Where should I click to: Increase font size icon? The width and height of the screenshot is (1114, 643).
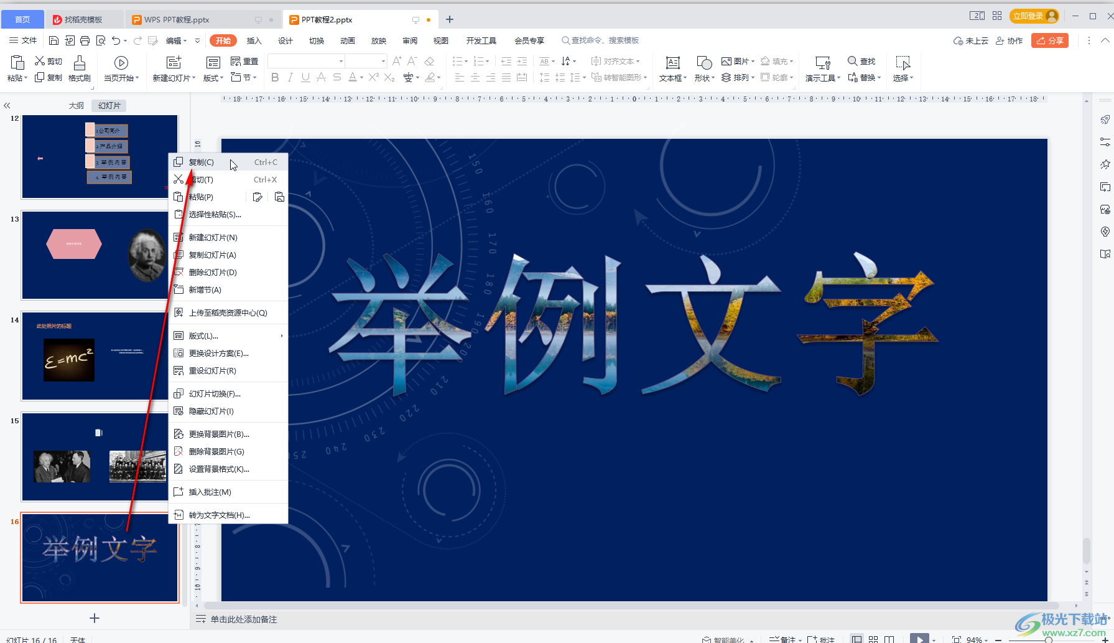click(x=397, y=61)
